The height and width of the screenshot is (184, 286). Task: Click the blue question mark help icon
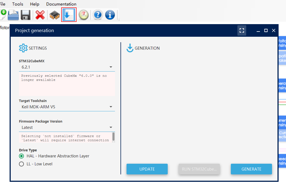(98, 15)
